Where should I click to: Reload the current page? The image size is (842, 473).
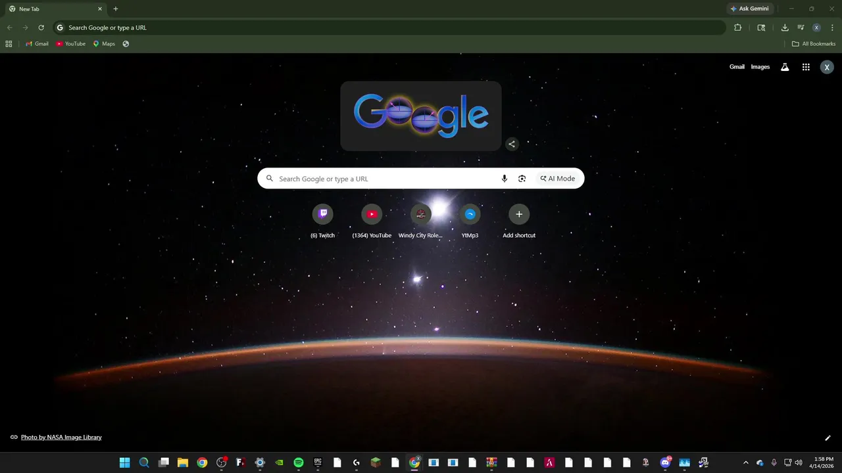[41, 28]
